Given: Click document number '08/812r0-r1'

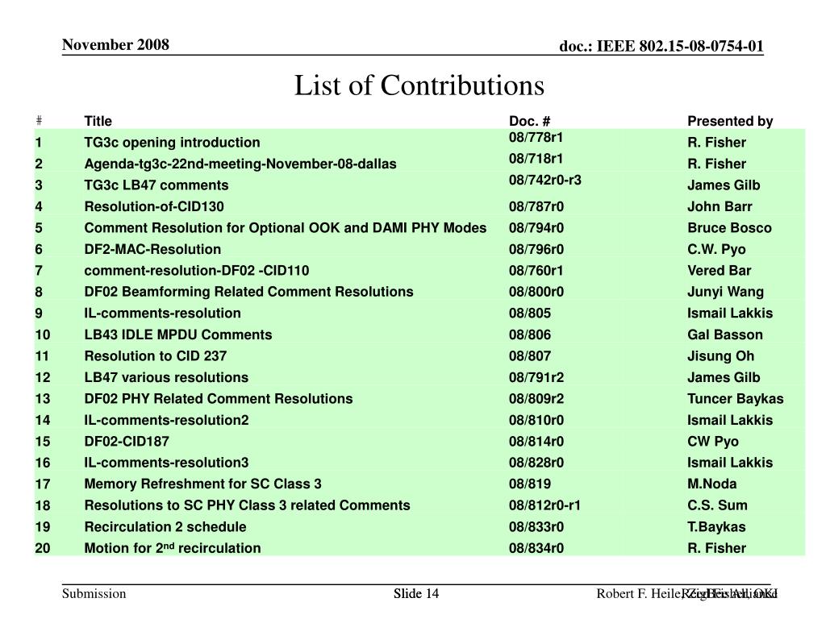Looking at the screenshot, I should pyautogui.click(x=544, y=505).
